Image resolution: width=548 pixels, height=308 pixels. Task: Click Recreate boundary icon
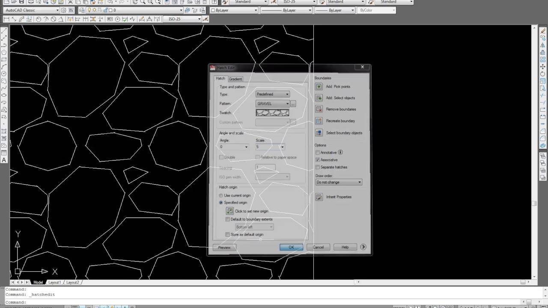[x=319, y=121]
